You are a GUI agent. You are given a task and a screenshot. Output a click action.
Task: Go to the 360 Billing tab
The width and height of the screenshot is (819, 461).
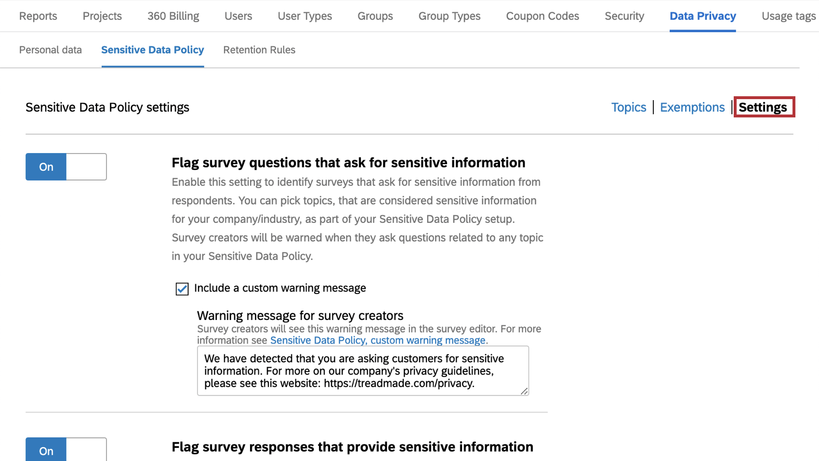coord(173,16)
